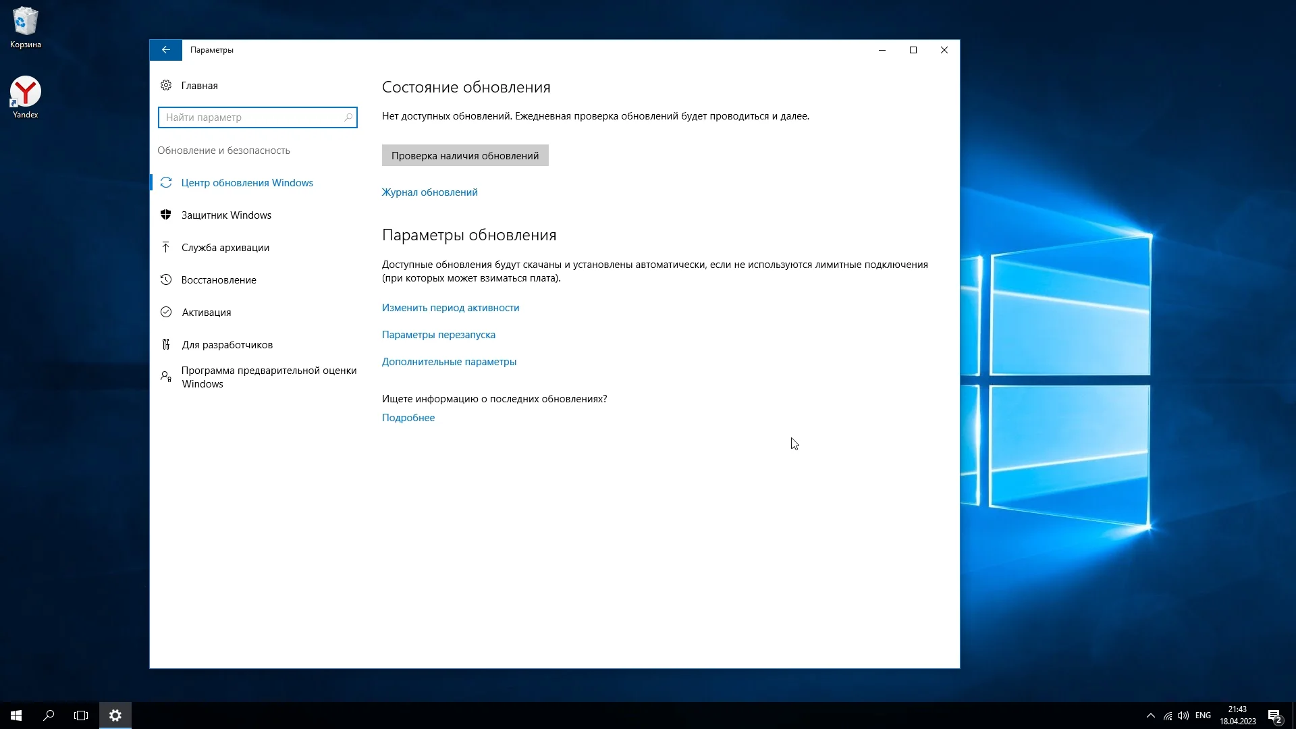Open the Action Center notifications icon
Screen dimensions: 1296x729
click(1274, 715)
